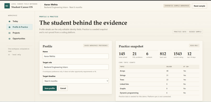This screenshot has width=211, height=102.
Task: Click the Projects sidebar icon
Action: point(9,33)
